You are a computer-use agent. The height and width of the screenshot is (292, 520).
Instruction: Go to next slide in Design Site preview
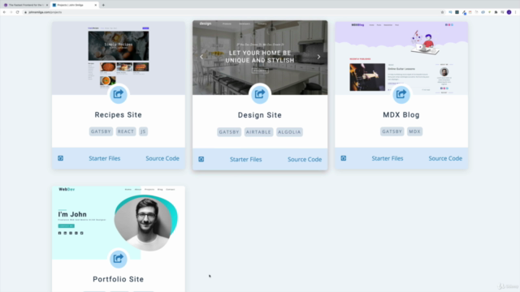click(x=318, y=57)
